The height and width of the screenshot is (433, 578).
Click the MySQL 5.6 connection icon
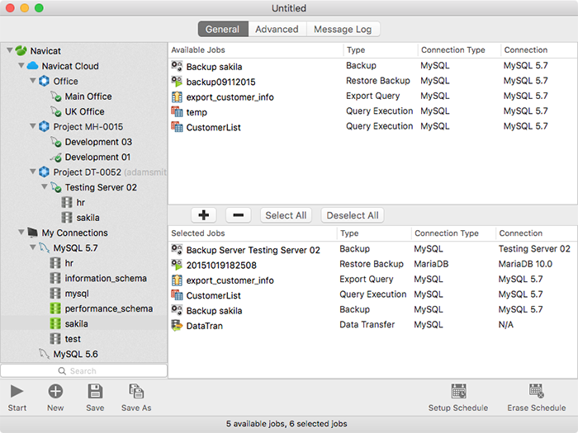point(45,354)
